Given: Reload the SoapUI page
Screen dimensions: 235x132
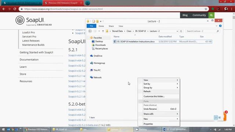Looking at the screenshot, I should (15, 9).
